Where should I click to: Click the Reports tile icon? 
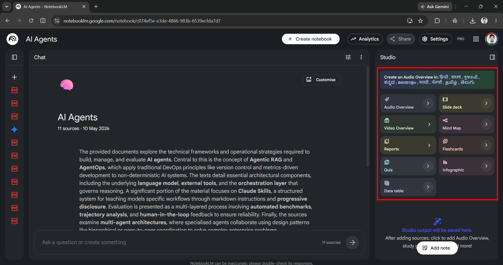pyautogui.click(x=387, y=141)
